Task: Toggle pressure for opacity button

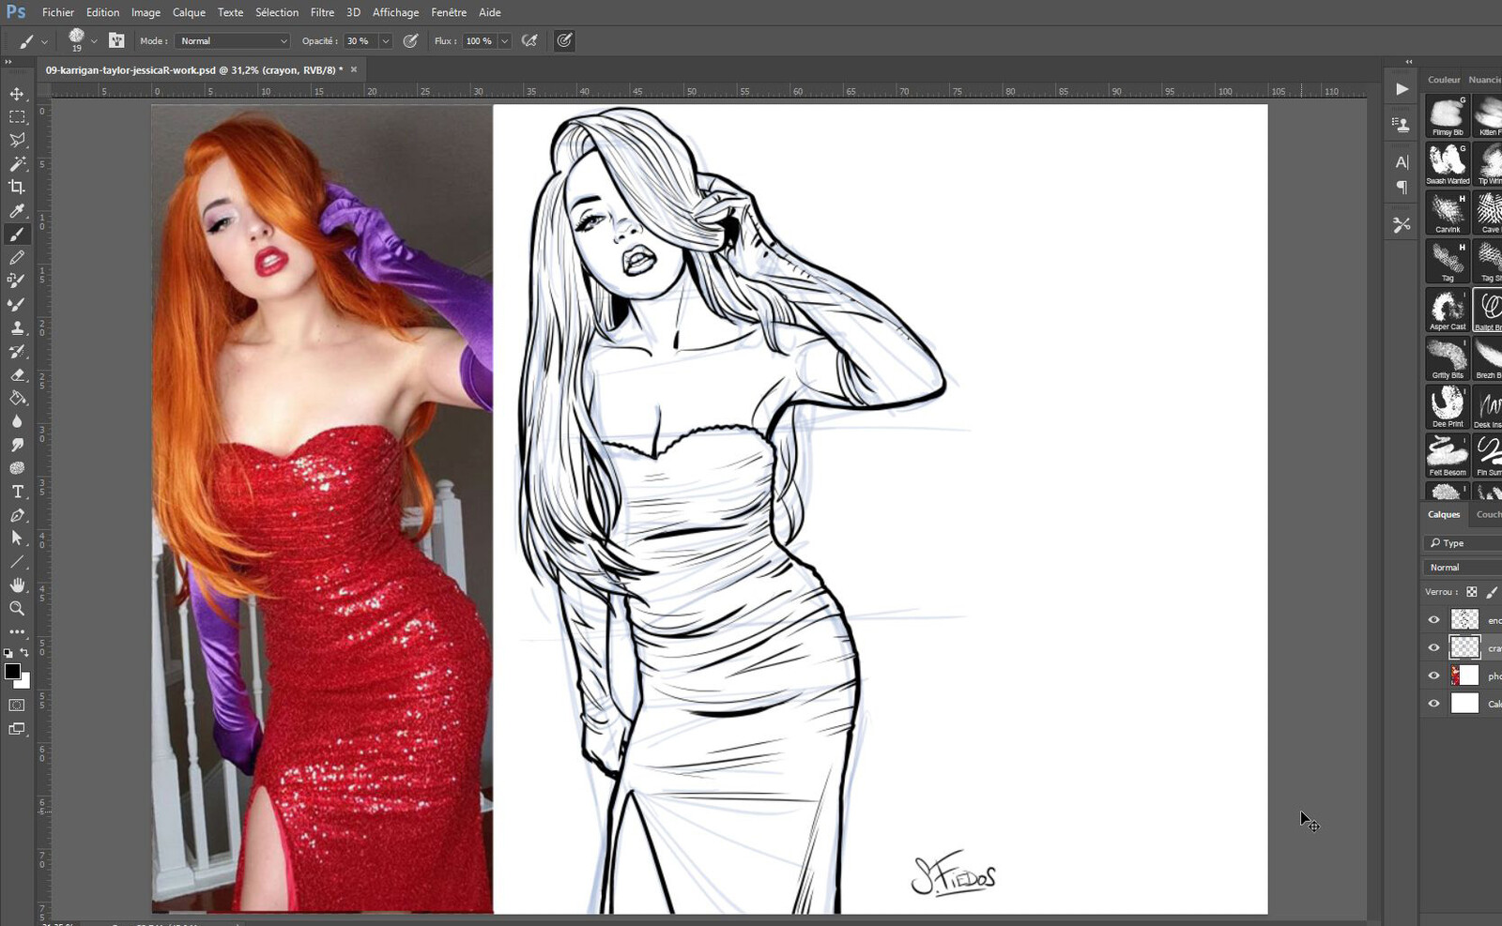Action: tap(410, 40)
